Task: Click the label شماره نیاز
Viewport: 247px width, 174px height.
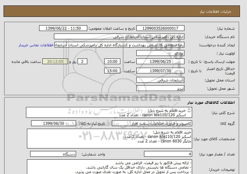Action: (226, 28)
